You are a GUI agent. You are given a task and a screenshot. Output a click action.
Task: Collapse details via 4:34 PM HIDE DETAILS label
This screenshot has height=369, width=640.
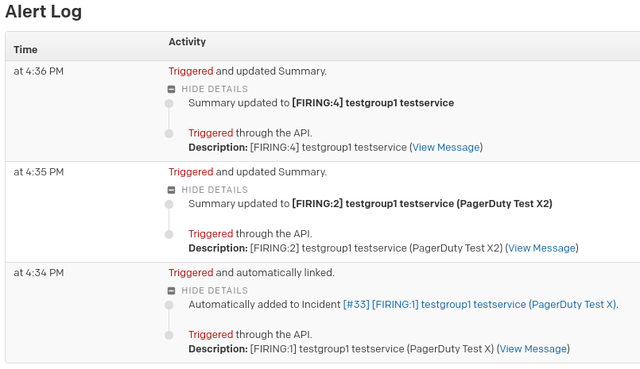tap(215, 291)
